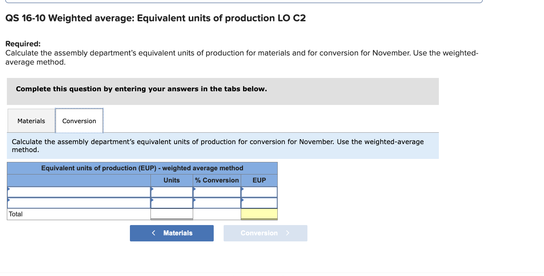Click the first row % Conversion input field
Screen dimensions: 544x276
[217, 192]
